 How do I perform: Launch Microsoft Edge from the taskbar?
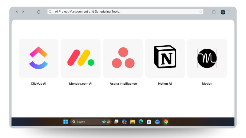141,121
